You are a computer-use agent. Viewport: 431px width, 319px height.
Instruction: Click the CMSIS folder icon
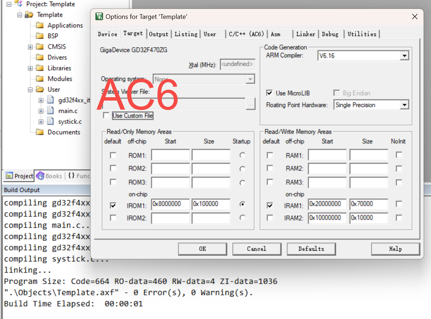[x=40, y=47]
